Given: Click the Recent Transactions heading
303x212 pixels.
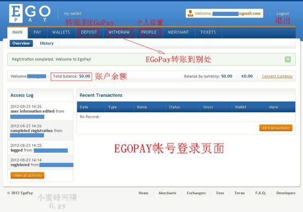Looking at the screenshot, I should tap(101, 95).
